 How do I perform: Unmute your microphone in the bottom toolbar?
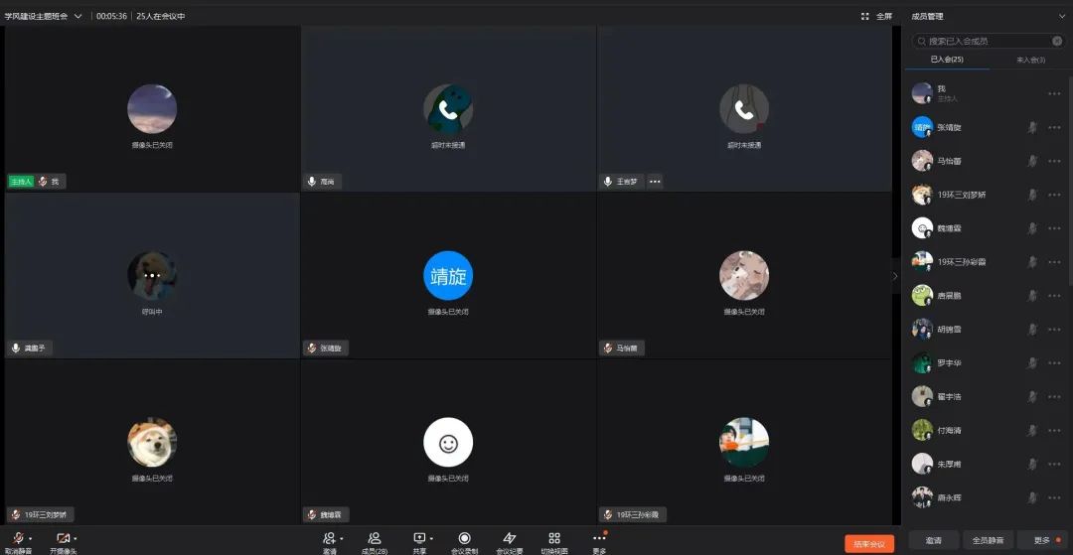coord(17,539)
